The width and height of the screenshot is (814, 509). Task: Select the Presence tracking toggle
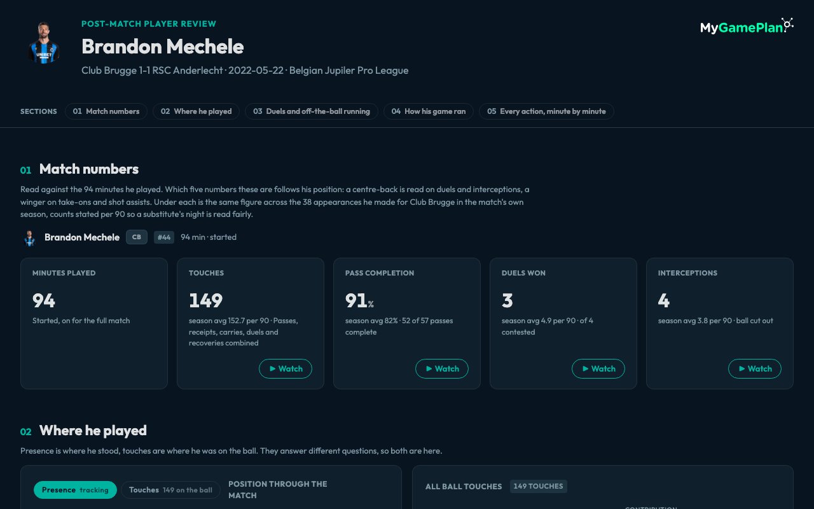[x=75, y=490]
